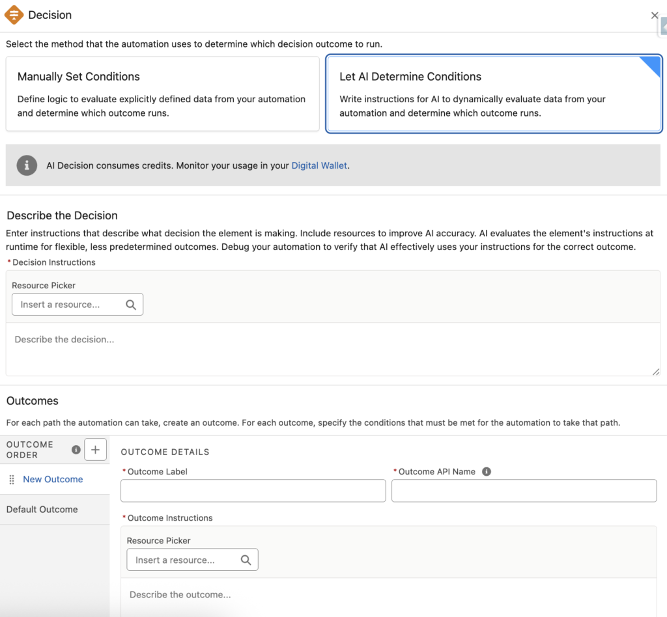Add a new outcome with plus button

pyautogui.click(x=96, y=450)
